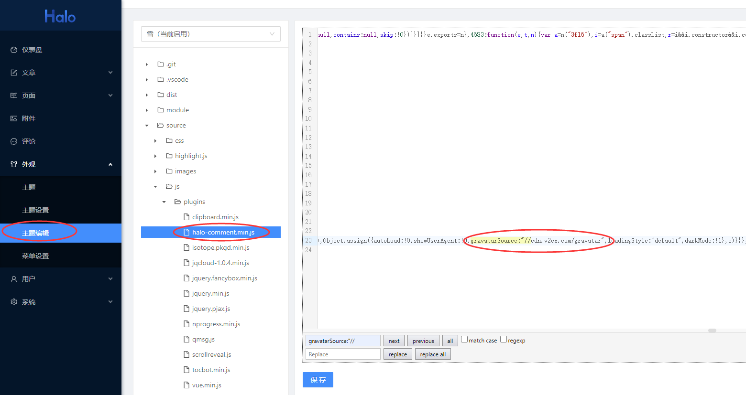This screenshot has width=746, height=395.
Task: Select the 文章 posts icon in sidebar
Action: 13,72
